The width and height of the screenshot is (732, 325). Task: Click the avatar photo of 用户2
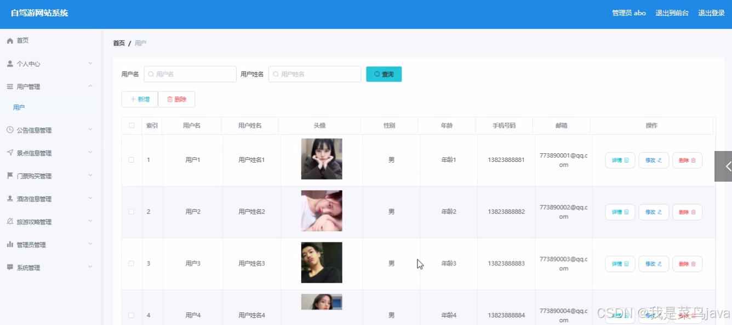click(322, 211)
